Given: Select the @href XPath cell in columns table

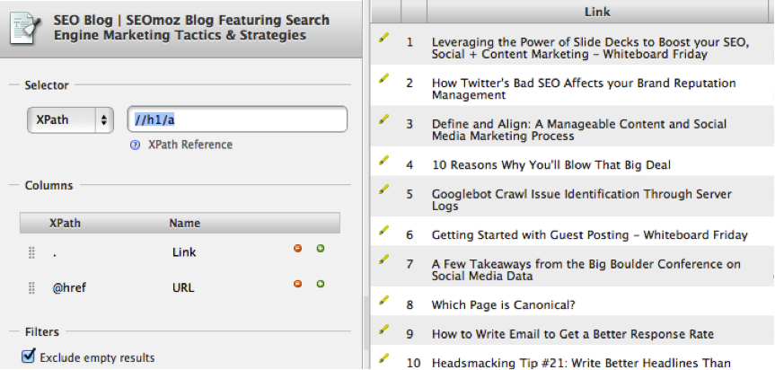Looking at the screenshot, I should 68,287.
